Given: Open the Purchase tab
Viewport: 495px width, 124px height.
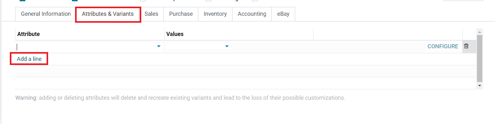Looking at the screenshot, I should [181, 14].
